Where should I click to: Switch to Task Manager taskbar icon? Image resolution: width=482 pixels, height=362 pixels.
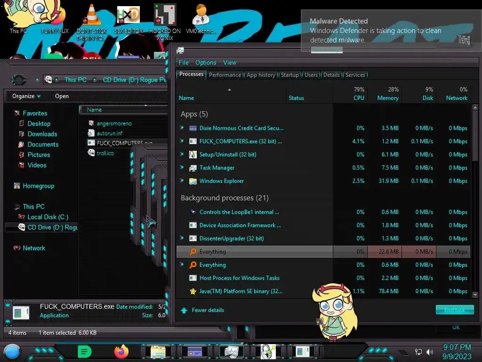tap(231, 352)
